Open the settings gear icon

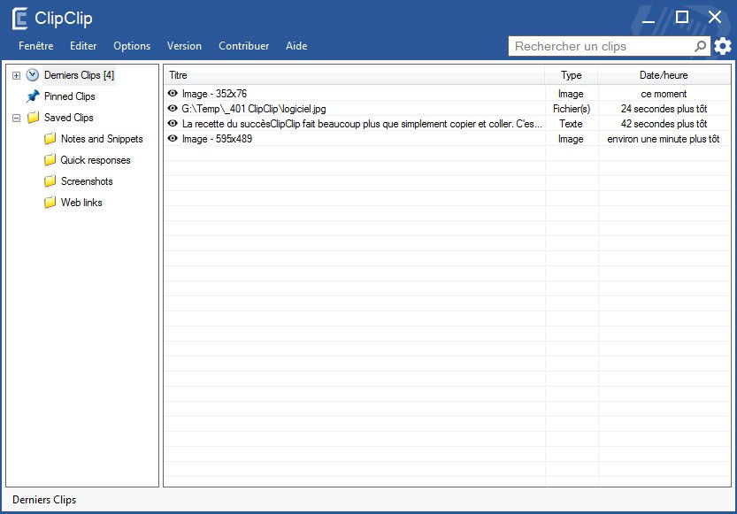pyautogui.click(x=723, y=46)
